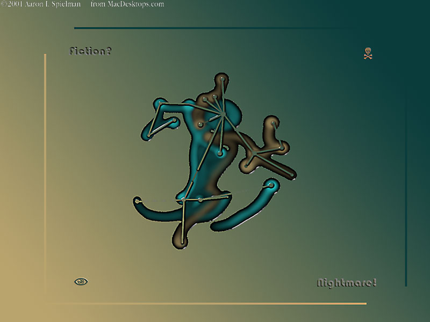
Task: Click the 'Fiction?' text
Action: pyautogui.click(x=90, y=51)
